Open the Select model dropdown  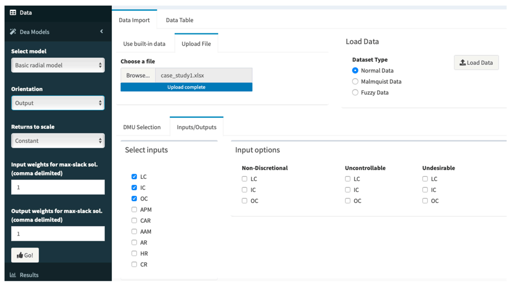coord(58,65)
